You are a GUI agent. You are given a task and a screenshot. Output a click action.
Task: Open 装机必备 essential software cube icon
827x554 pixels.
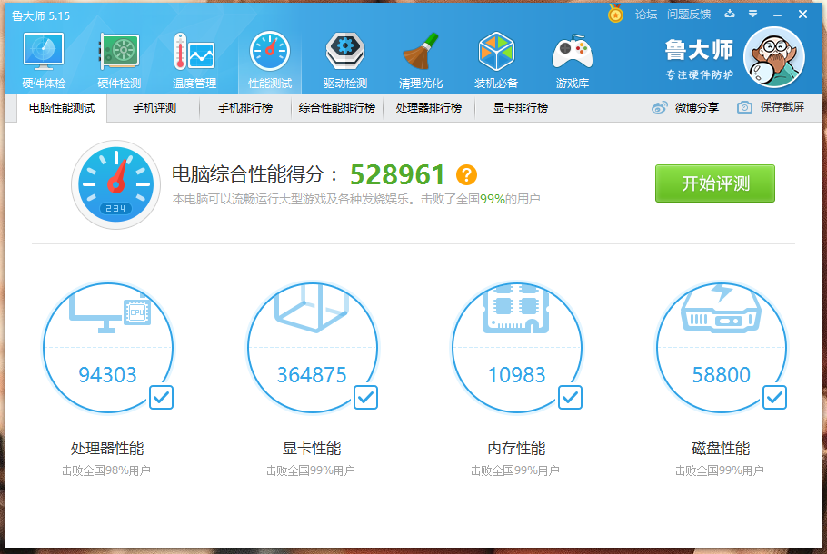496,60
